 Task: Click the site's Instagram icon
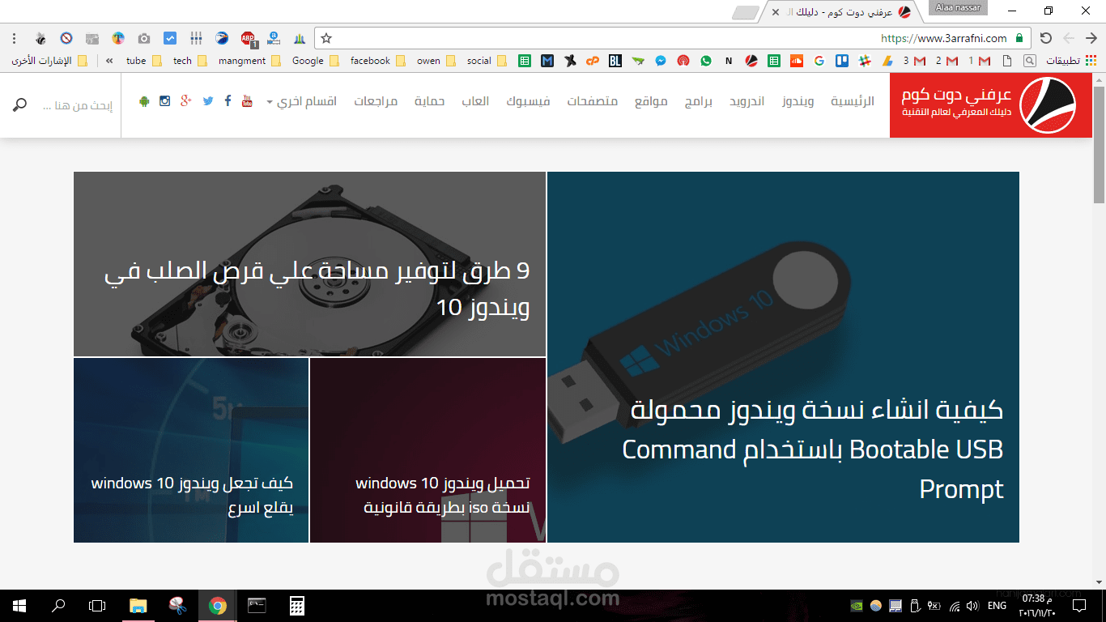click(165, 101)
